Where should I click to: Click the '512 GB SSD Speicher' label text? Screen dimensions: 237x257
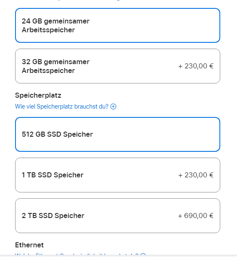click(x=57, y=135)
